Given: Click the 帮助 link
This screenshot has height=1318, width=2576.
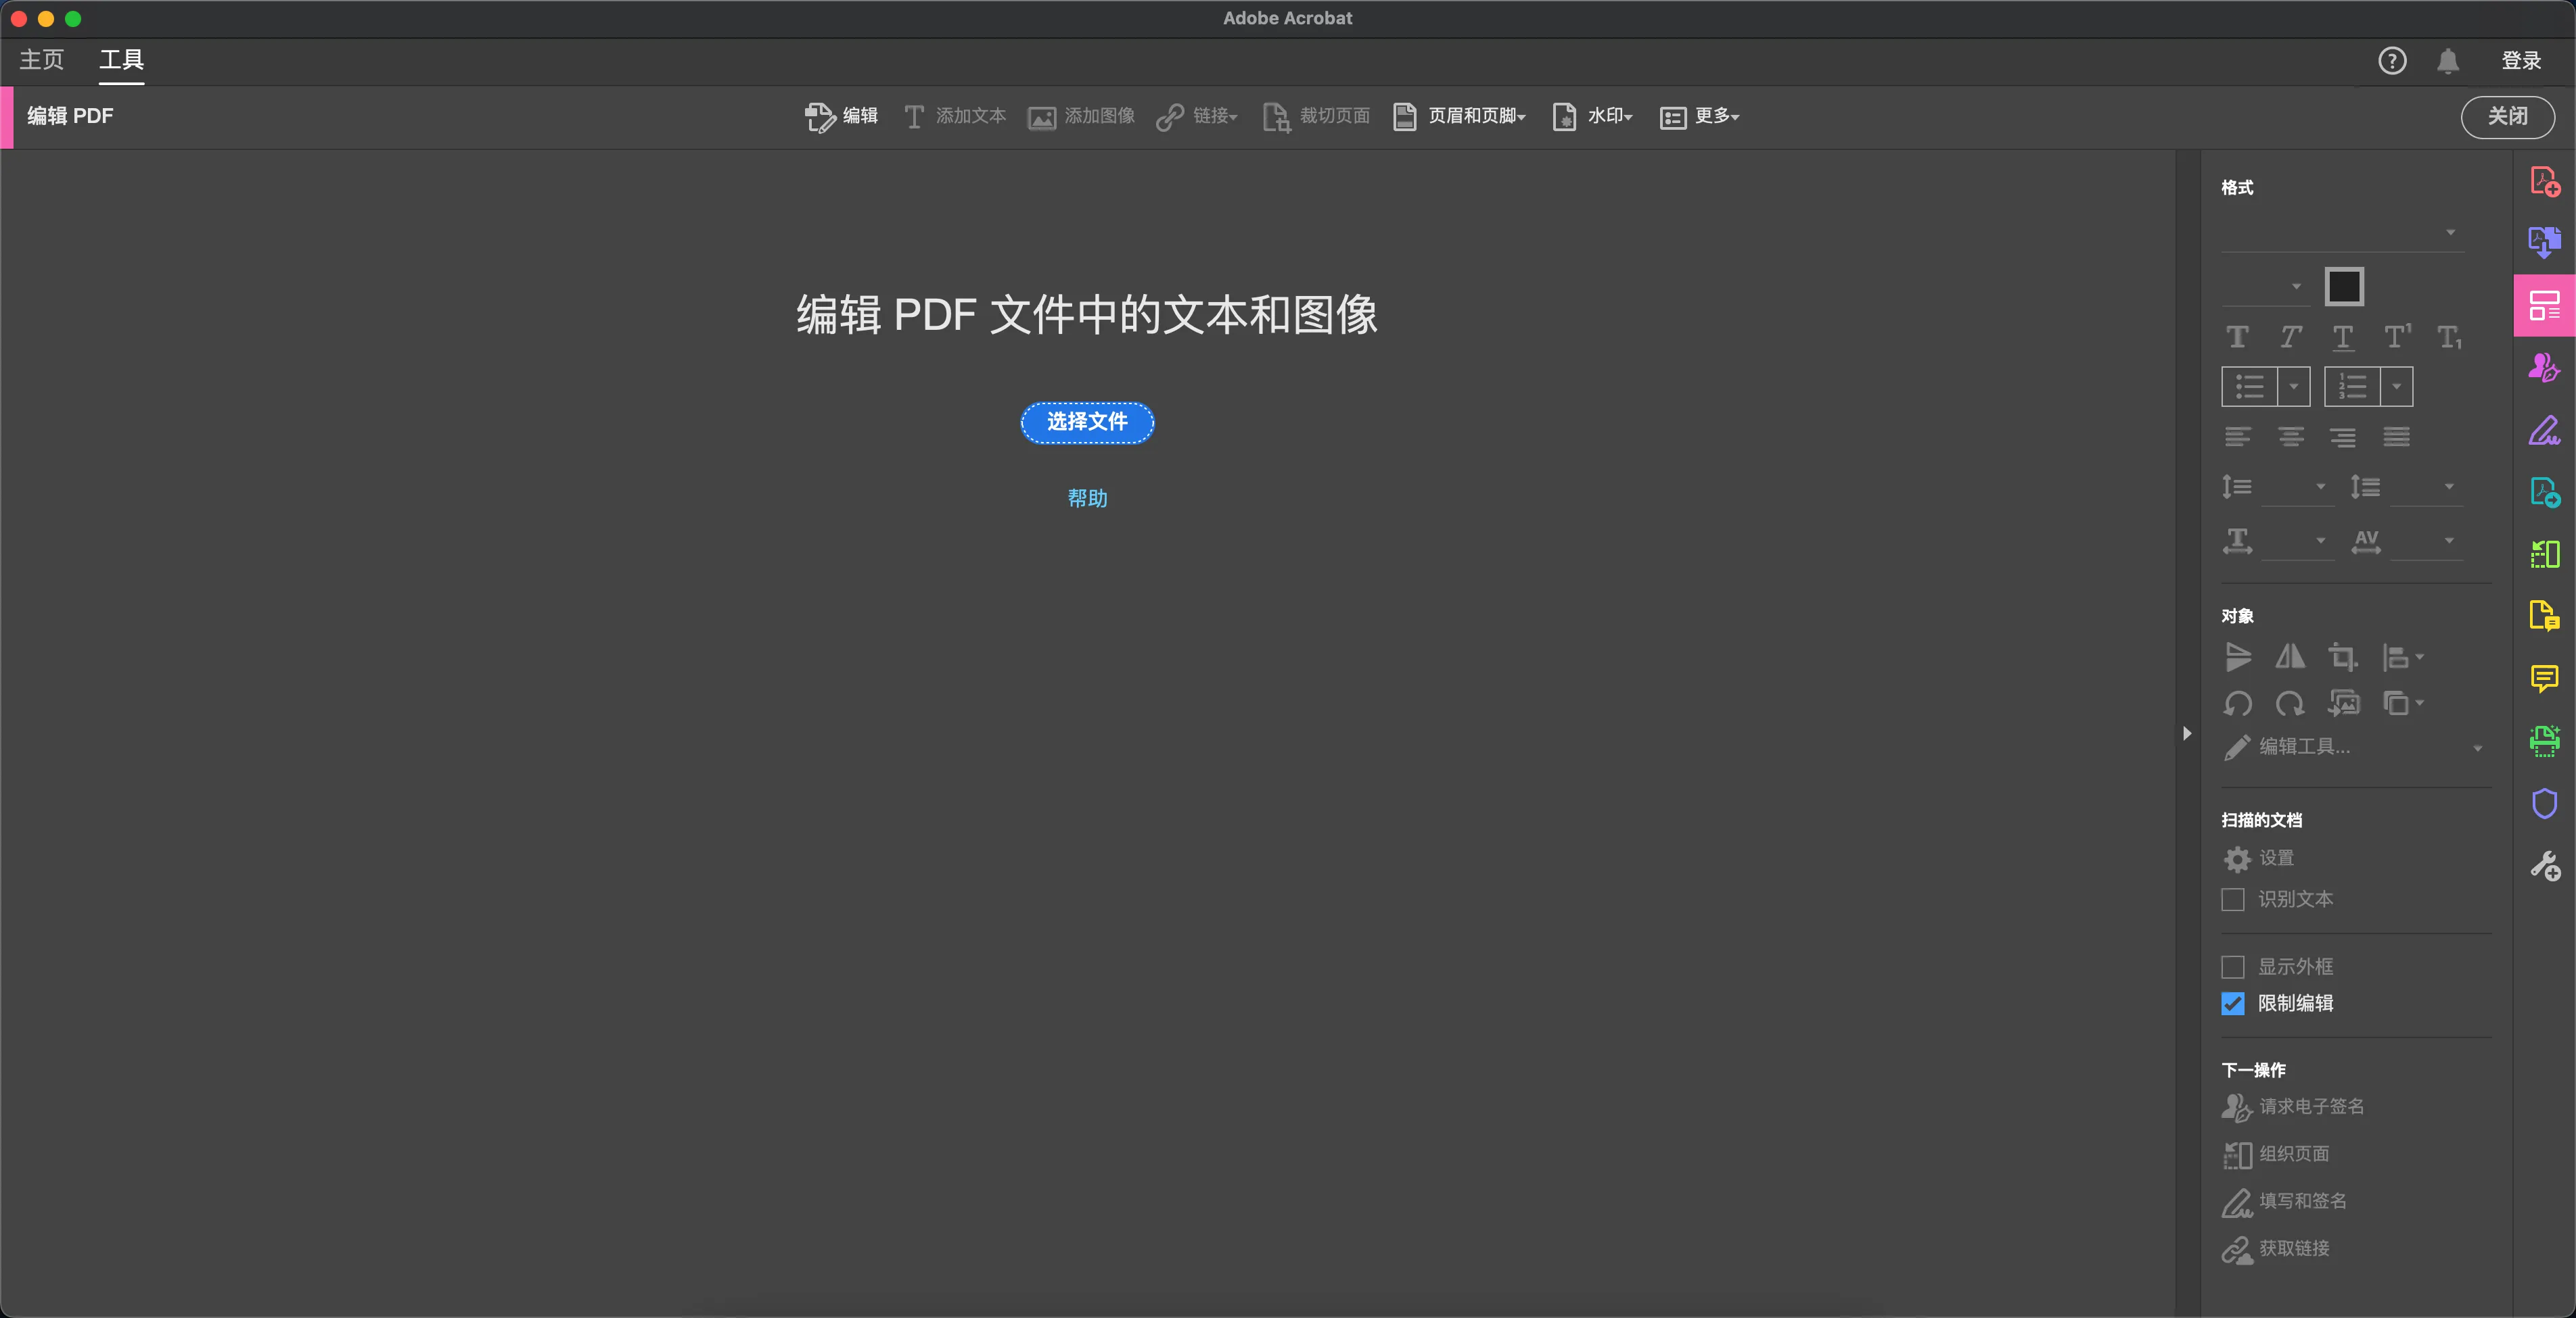Looking at the screenshot, I should point(1087,497).
